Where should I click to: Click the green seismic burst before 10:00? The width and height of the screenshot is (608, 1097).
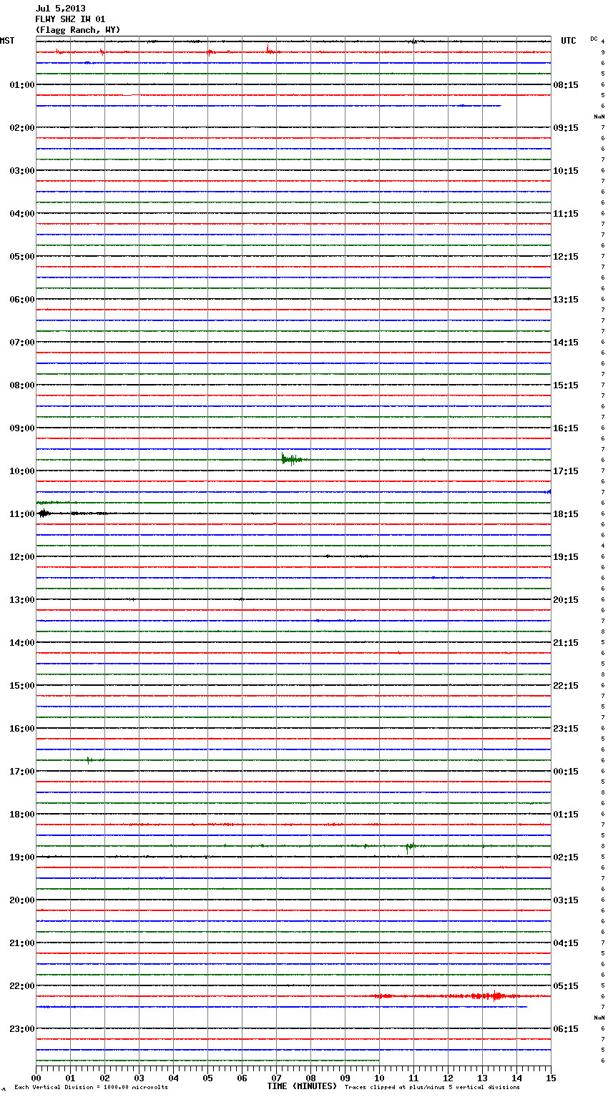click(290, 459)
